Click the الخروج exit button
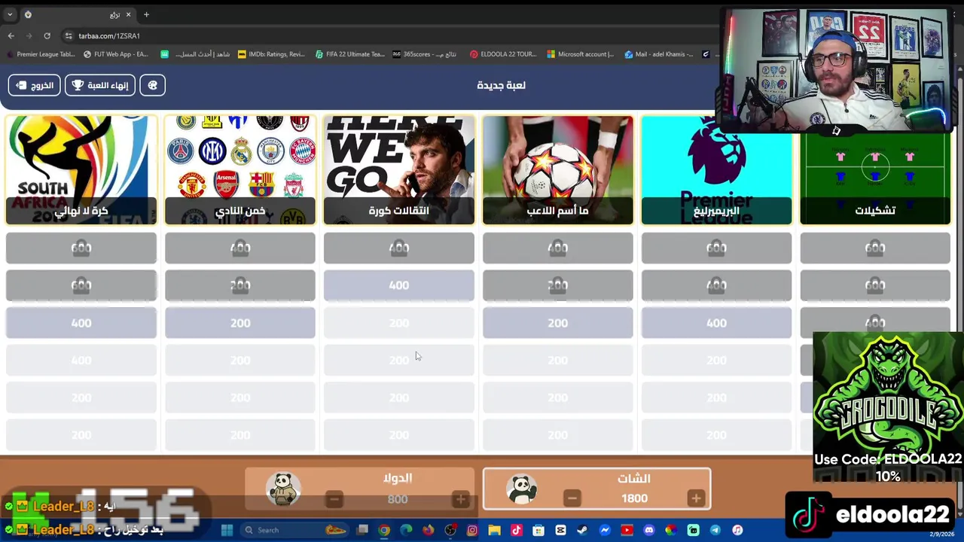Screen dimensions: 964x542 (x=34, y=85)
